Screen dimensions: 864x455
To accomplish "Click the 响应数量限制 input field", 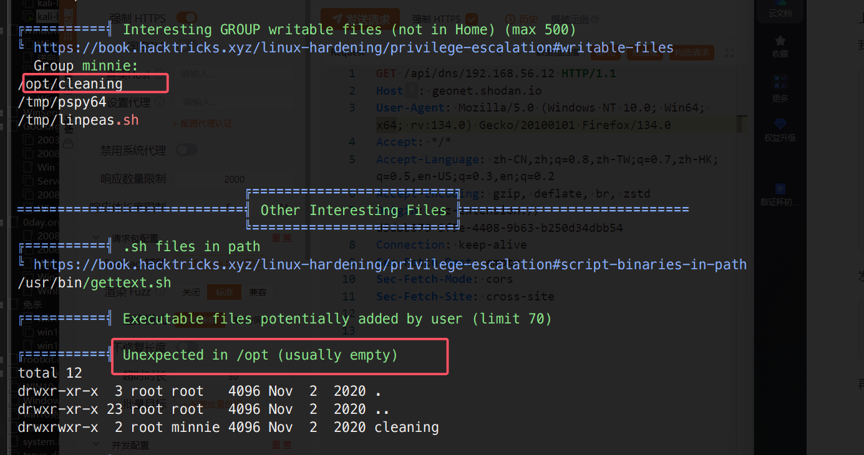I will click(x=235, y=179).
